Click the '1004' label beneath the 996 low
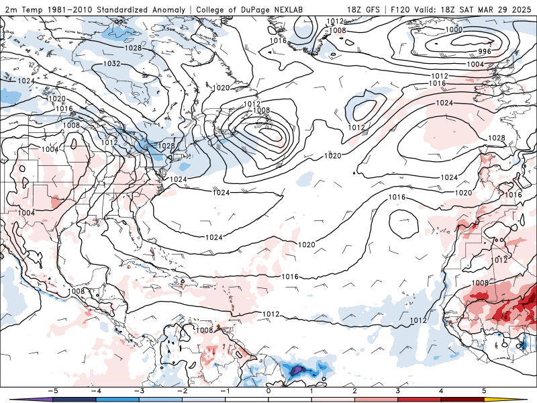This screenshot has width=537, height=403. (x=475, y=64)
